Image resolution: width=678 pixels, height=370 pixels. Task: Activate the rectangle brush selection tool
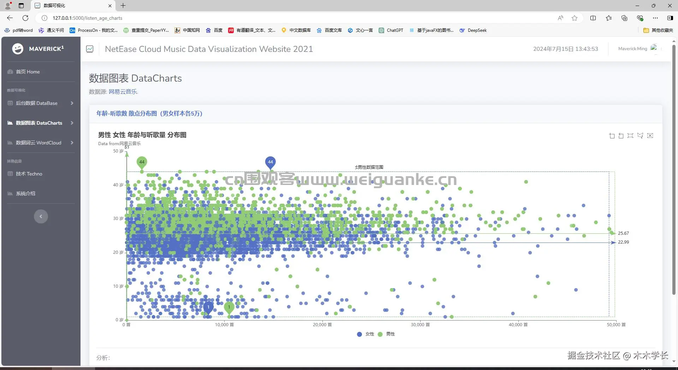(630, 136)
